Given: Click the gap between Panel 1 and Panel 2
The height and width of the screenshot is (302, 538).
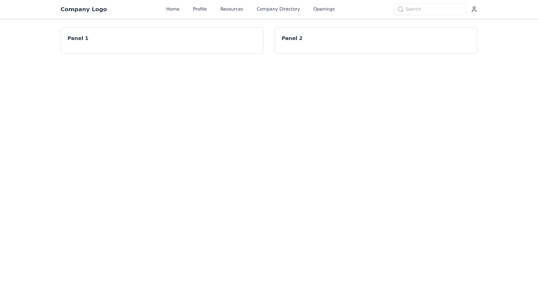Looking at the screenshot, I should click(x=269, y=41).
